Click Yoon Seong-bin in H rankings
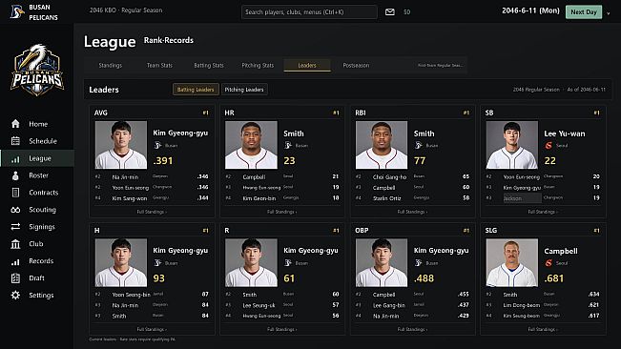The height and width of the screenshot is (349, 621). coord(131,295)
